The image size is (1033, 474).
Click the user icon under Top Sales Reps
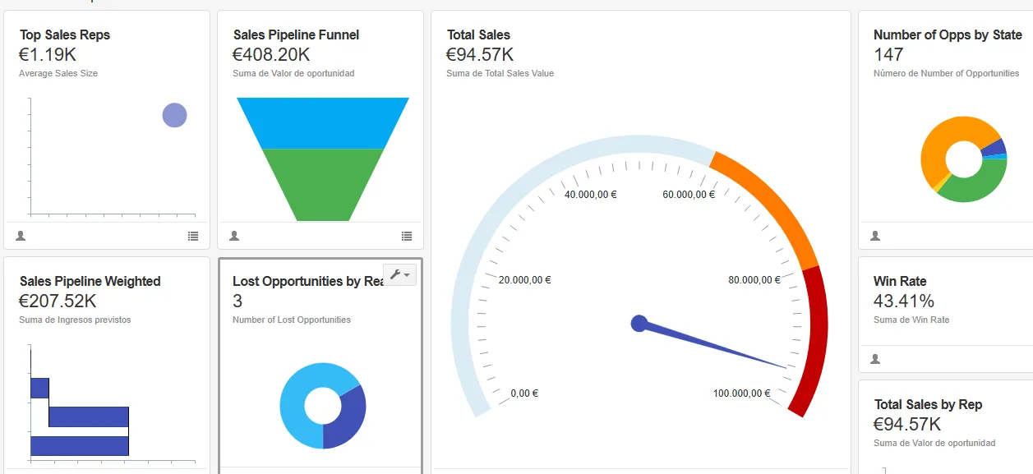pos(21,236)
